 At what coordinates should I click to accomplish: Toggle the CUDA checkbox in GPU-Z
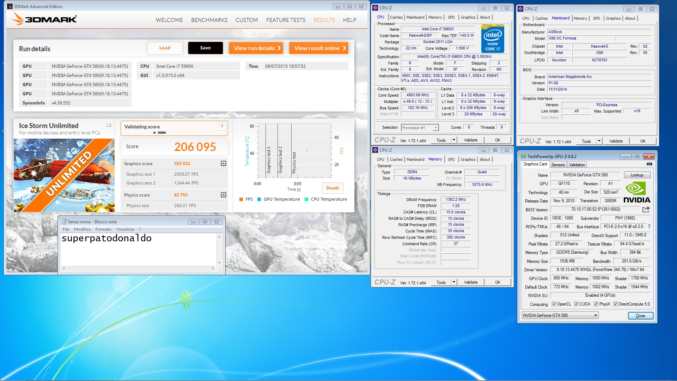click(x=576, y=304)
